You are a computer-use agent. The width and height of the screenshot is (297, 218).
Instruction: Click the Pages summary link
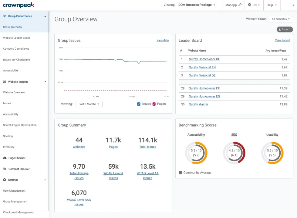click(113, 147)
